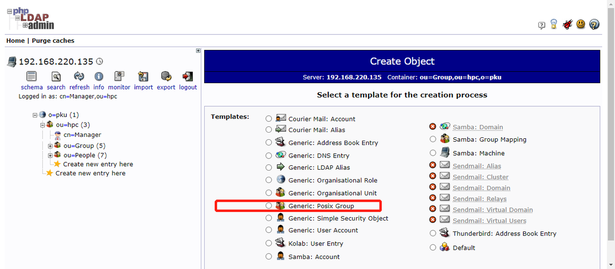Open the cn=Manager entry in tree
The image size is (615, 269).
click(x=82, y=135)
